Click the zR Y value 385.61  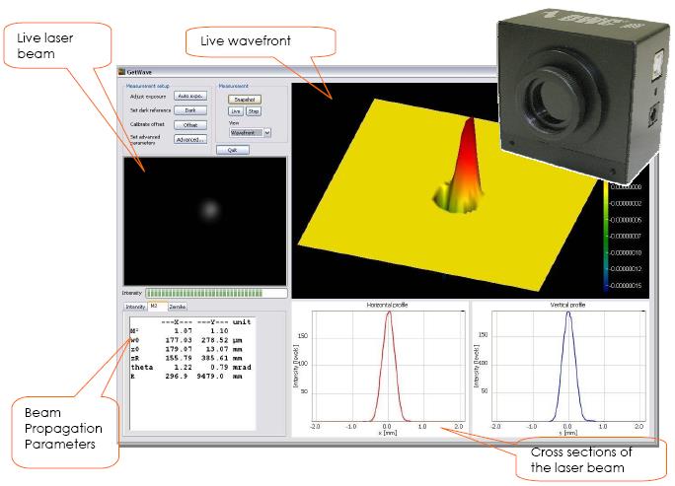click(214, 358)
